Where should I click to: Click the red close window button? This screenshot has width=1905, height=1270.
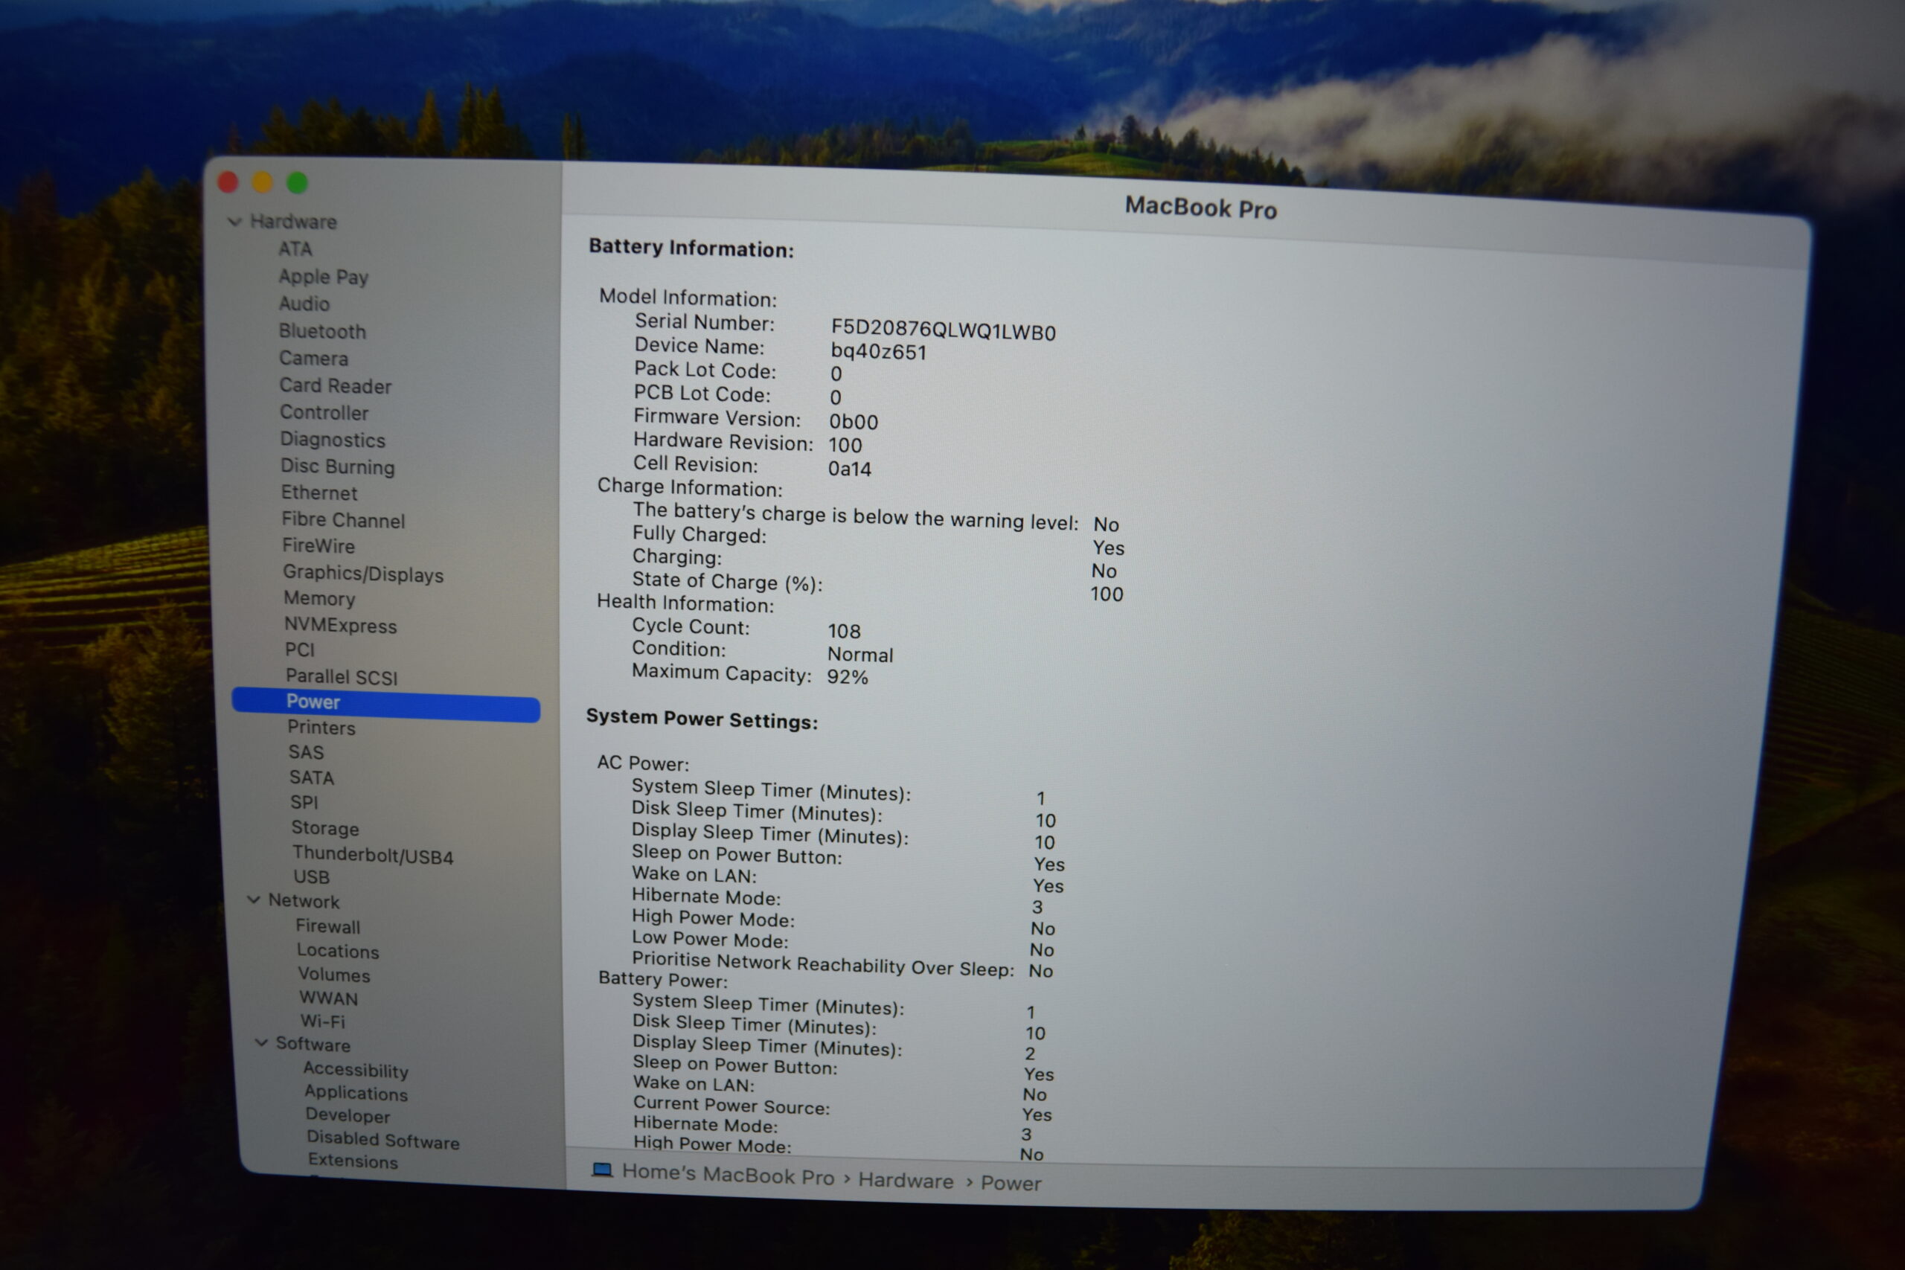pyautogui.click(x=228, y=182)
